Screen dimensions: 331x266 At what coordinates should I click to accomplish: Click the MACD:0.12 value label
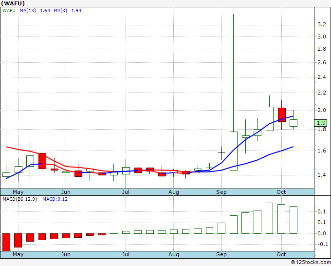tap(55, 199)
